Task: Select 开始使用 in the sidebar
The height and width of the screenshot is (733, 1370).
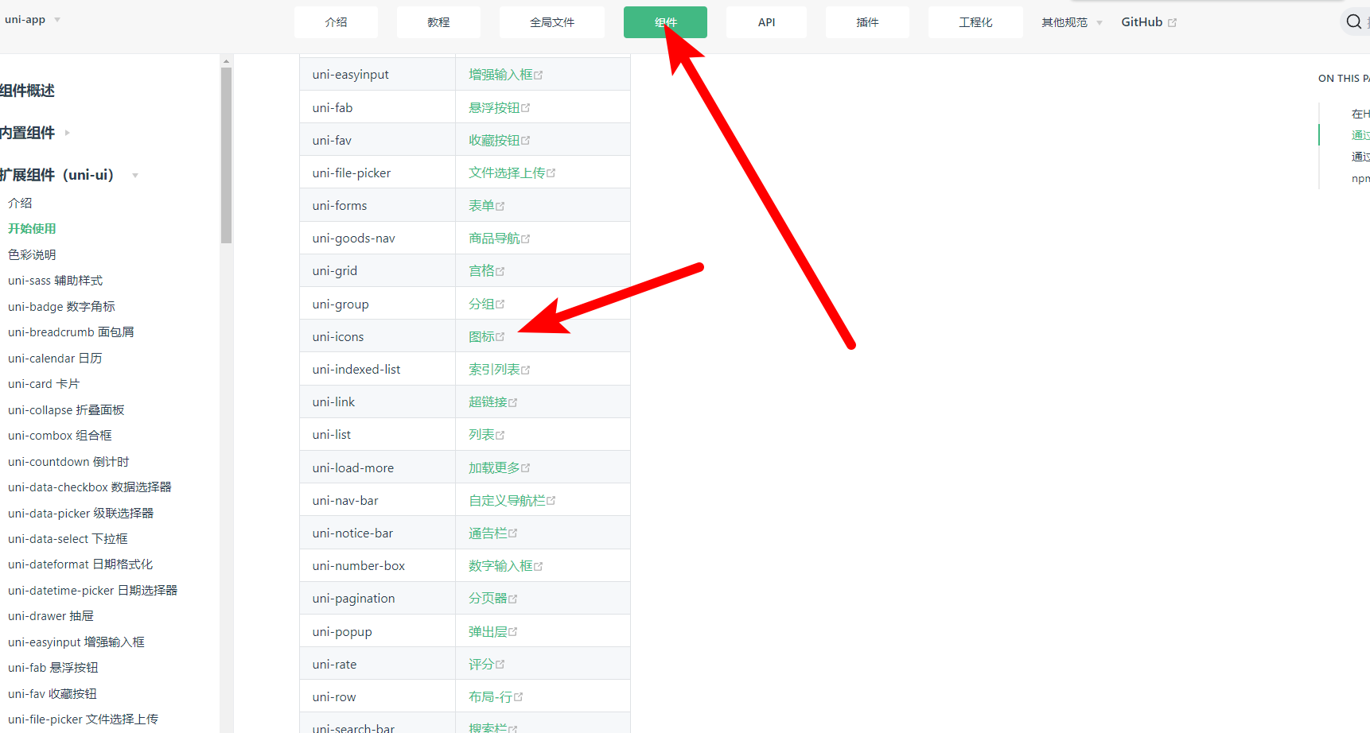Action: pos(32,228)
